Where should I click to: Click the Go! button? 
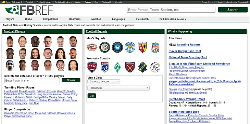(x=92, y=96)
